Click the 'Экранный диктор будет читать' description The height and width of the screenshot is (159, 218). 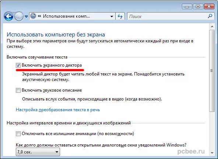click(x=103, y=77)
